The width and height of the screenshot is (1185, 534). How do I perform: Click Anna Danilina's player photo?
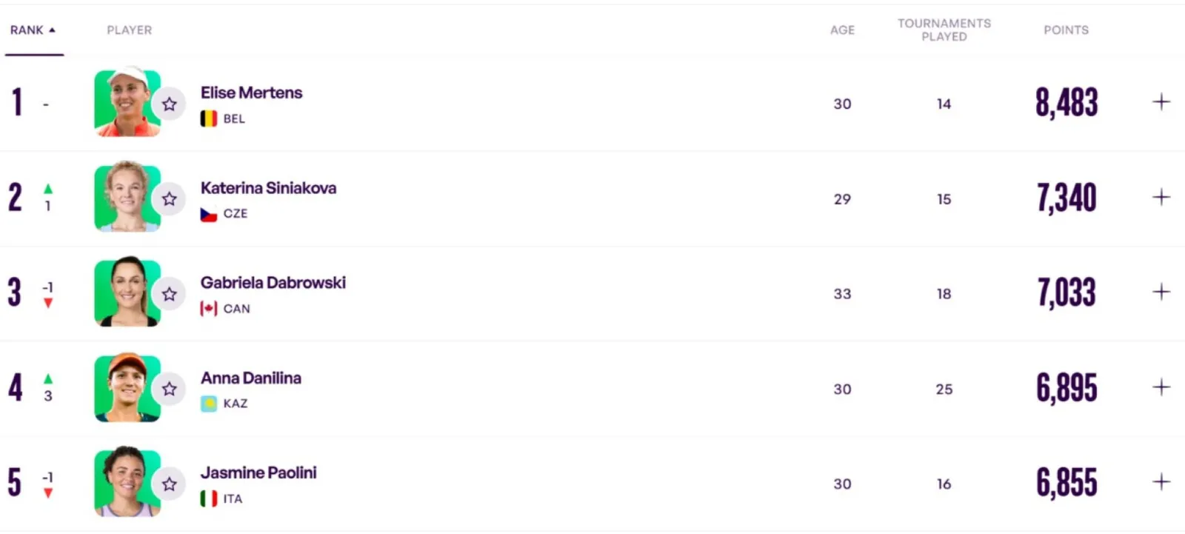click(126, 388)
